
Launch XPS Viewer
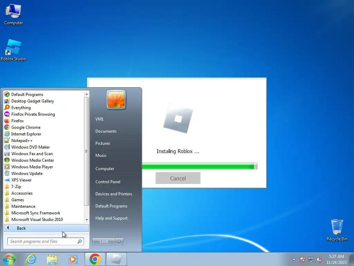(x=44, y=180)
